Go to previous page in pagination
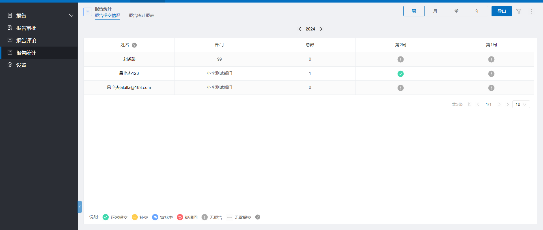Viewport: 543px width, 230px height. (x=478, y=104)
